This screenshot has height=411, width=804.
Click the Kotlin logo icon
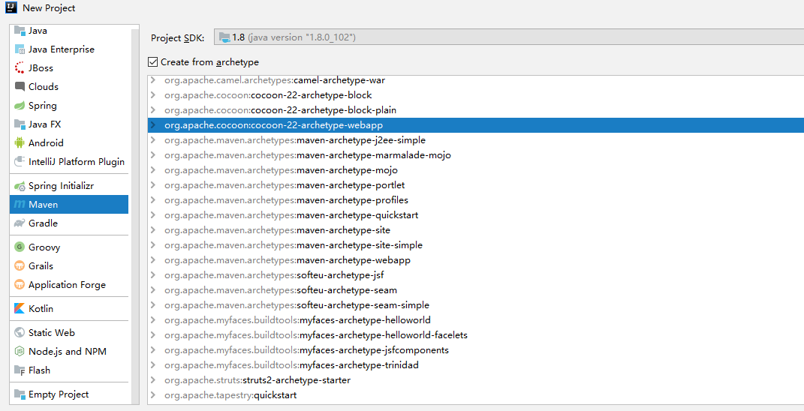20,308
